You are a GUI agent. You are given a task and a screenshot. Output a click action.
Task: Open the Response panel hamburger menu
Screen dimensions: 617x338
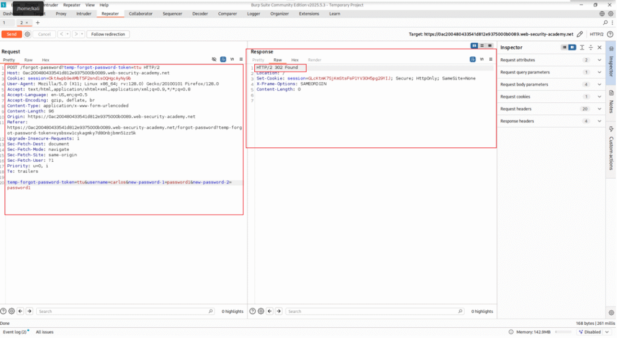tap(490, 60)
